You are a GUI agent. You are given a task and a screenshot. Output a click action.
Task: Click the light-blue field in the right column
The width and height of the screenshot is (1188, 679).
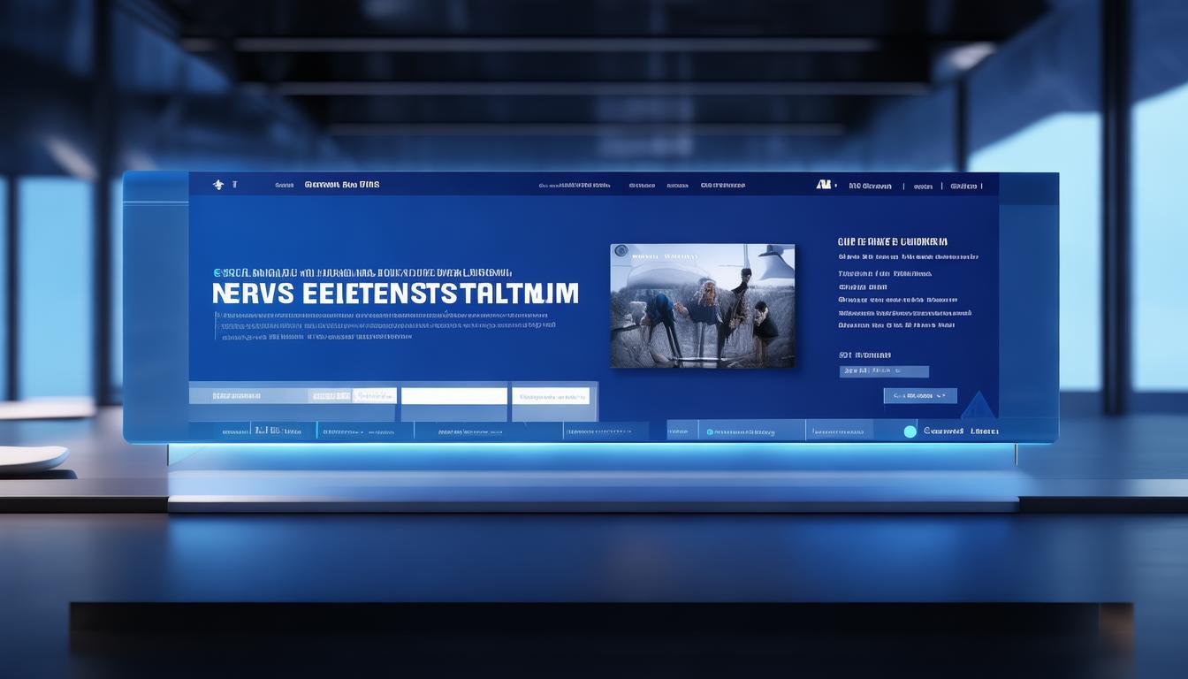click(884, 371)
